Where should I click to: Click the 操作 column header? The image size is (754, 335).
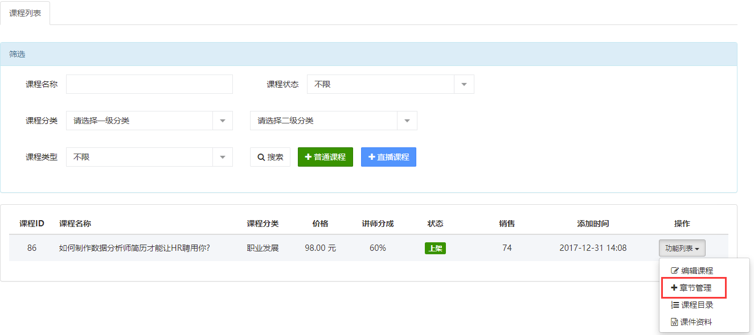click(x=682, y=224)
